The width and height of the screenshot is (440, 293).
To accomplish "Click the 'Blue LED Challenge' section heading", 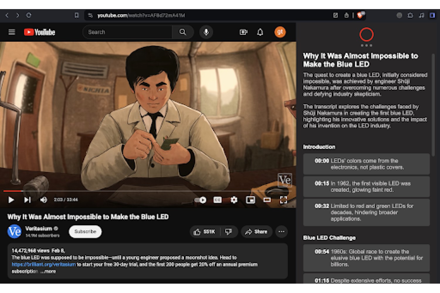I will click(329, 238).
